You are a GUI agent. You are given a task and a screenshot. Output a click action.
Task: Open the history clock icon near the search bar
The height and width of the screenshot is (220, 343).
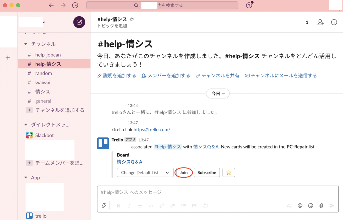pyautogui.click(x=75, y=5)
